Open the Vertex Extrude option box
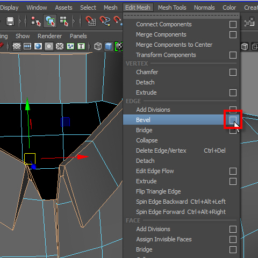 click(x=233, y=92)
